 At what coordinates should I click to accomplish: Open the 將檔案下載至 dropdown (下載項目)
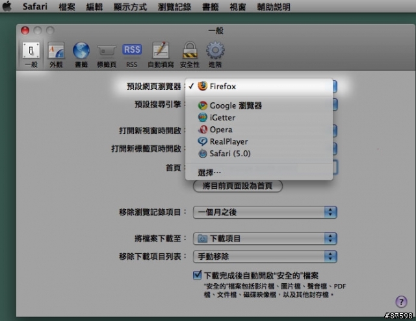click(x=265, y=238)
